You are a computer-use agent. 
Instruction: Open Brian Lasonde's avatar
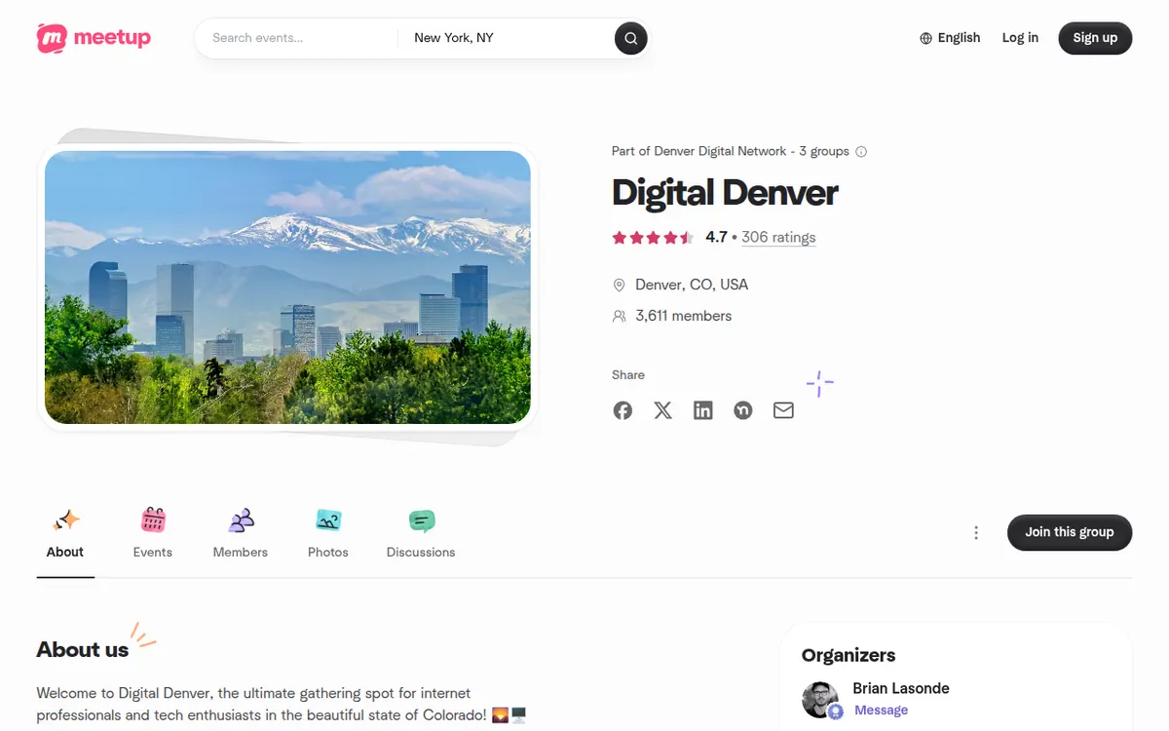tap(820, 700)
